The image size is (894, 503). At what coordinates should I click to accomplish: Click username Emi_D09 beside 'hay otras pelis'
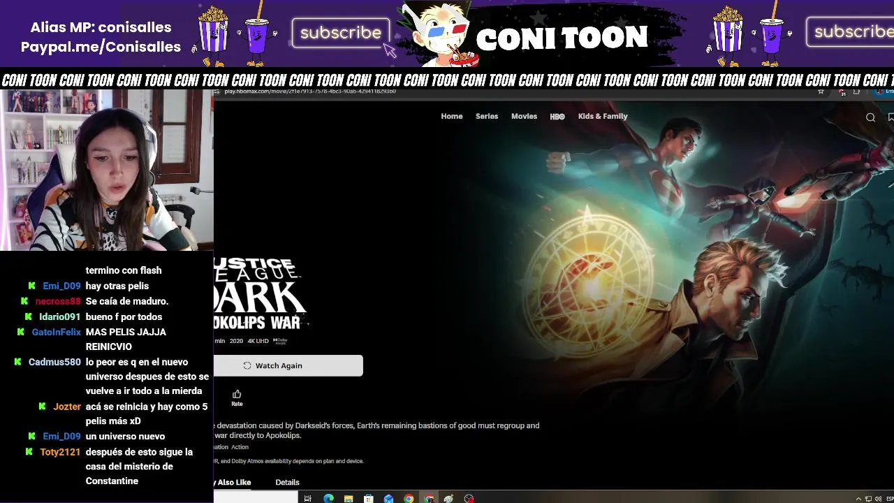[61, 286]
